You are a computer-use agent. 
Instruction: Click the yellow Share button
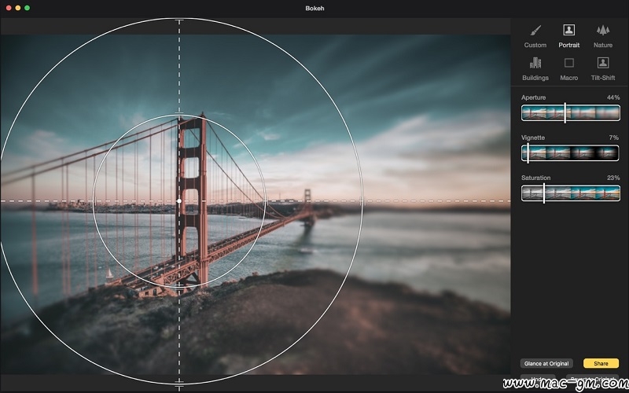pyautogui.click(x=601, y=363)
